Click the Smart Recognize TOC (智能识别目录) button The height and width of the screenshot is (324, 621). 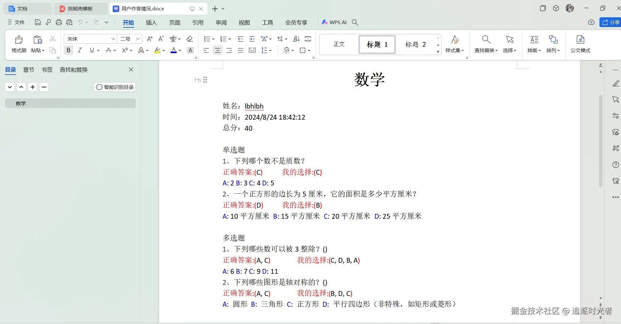pos(115,87)
